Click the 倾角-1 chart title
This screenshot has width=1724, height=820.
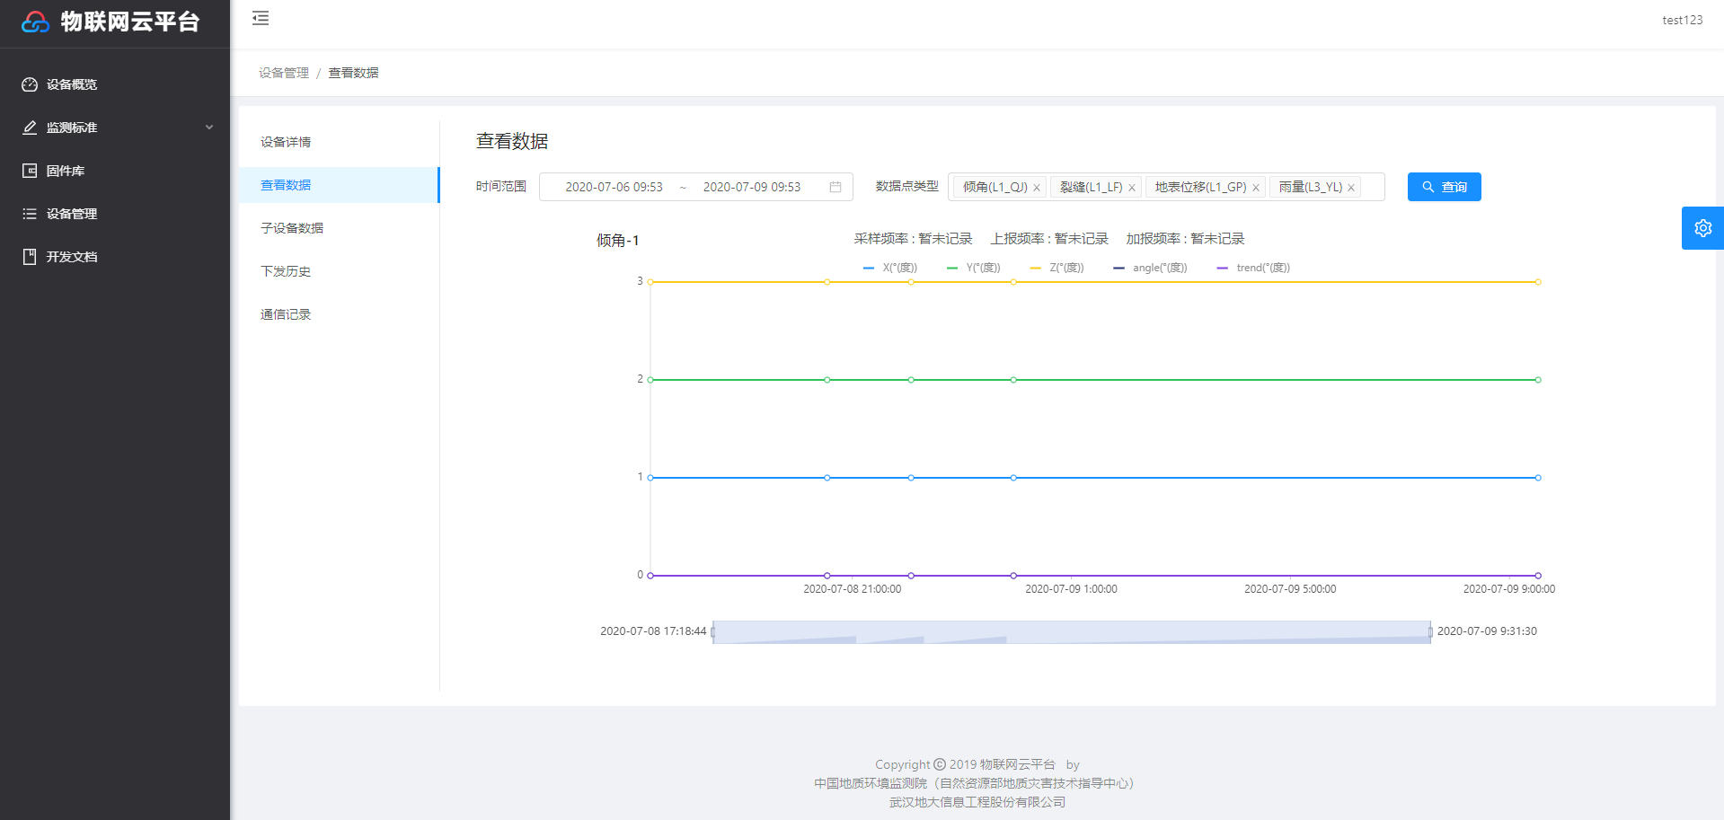(x=618, y=240)
